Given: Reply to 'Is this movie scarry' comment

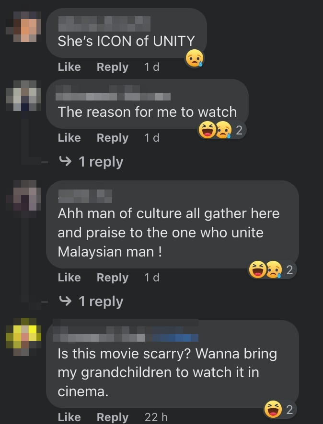Looking at the screenshot, I should [x=113, y=417].
